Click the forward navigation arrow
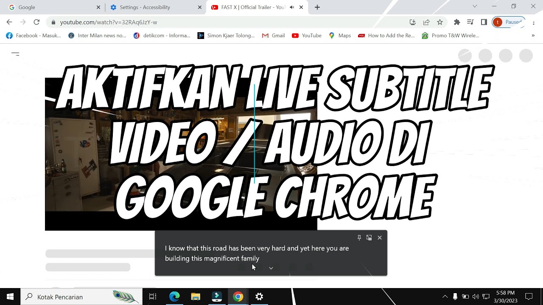This screenshot has height=305, width=543. [23, 22]
